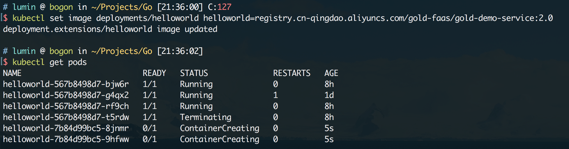Click the pod name helloworld-7b84d99bc5-9hfww
This screenshot has width=569, height=149.
[x=66, y=139]
